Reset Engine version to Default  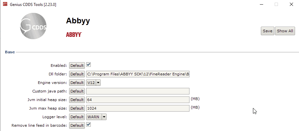(x=77, y=83)
